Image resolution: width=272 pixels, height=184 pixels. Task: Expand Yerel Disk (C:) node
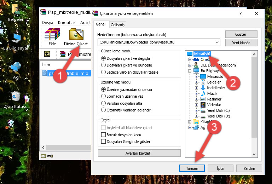point(196,110)
